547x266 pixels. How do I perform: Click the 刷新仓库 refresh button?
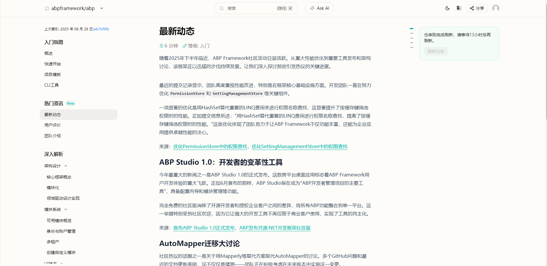436,51
